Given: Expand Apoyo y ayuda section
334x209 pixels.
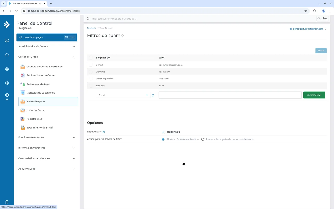Looking at the screenshot, I should point(47,169).
